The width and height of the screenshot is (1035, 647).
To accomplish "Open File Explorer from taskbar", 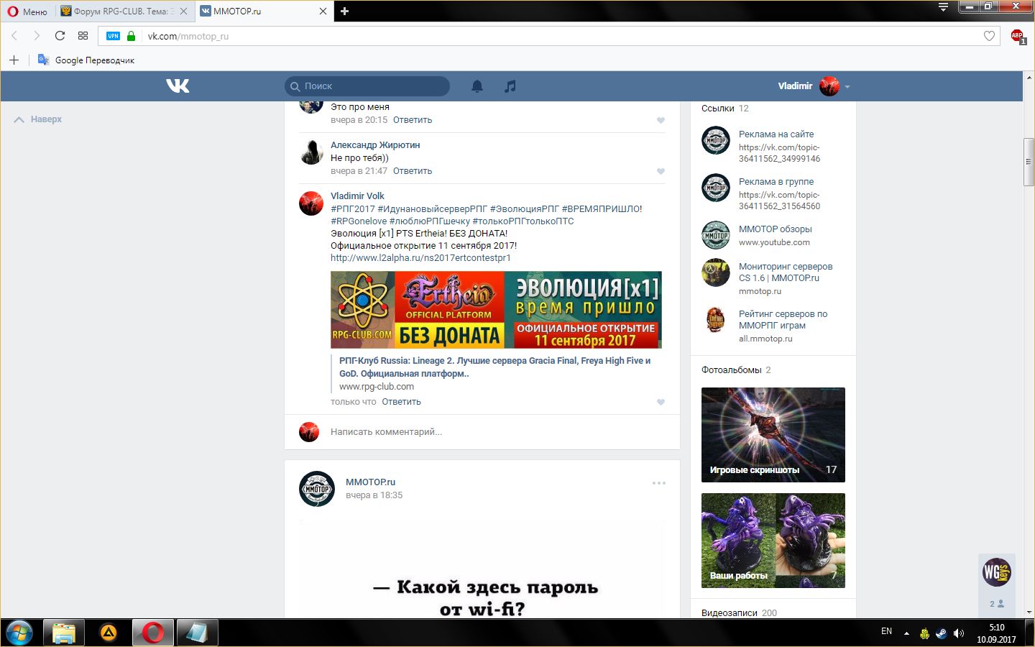I will coord(64,633).
